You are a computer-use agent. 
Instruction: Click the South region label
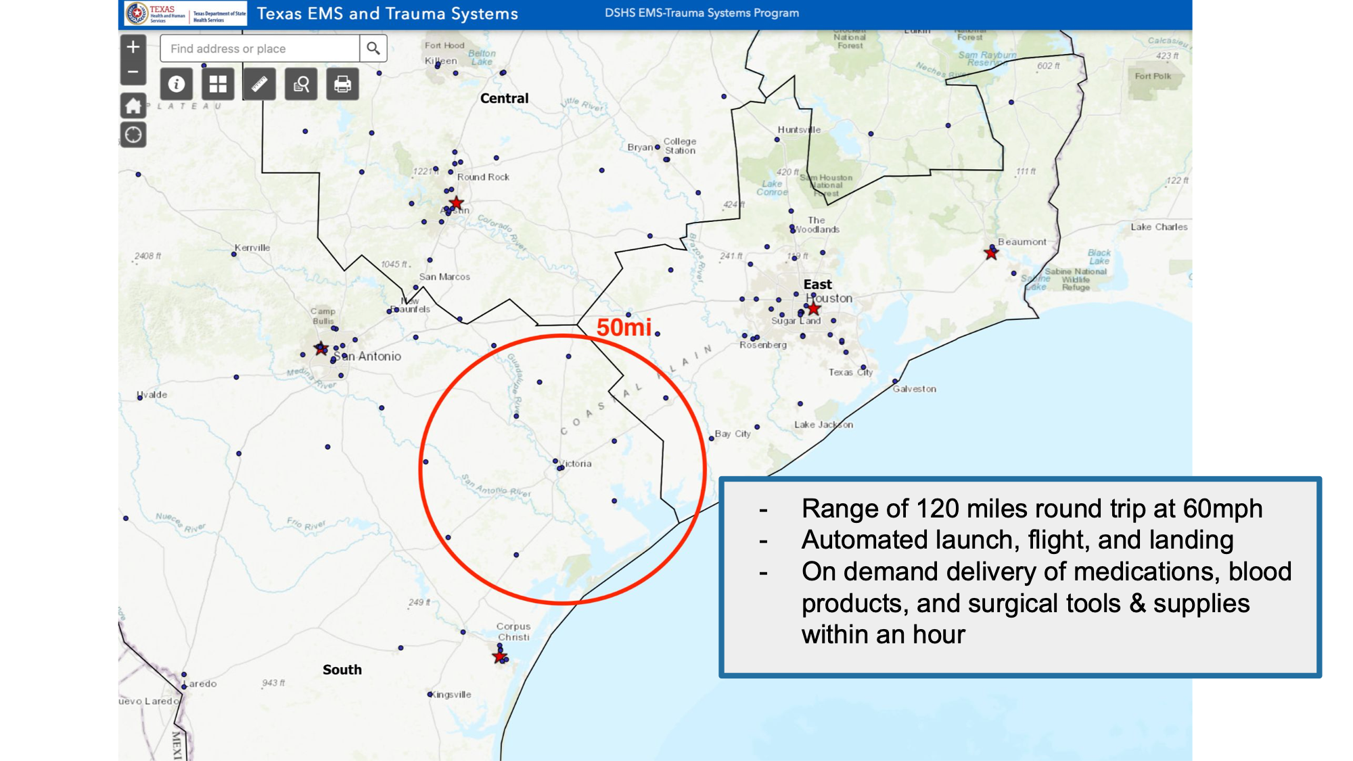pos(342,670)
